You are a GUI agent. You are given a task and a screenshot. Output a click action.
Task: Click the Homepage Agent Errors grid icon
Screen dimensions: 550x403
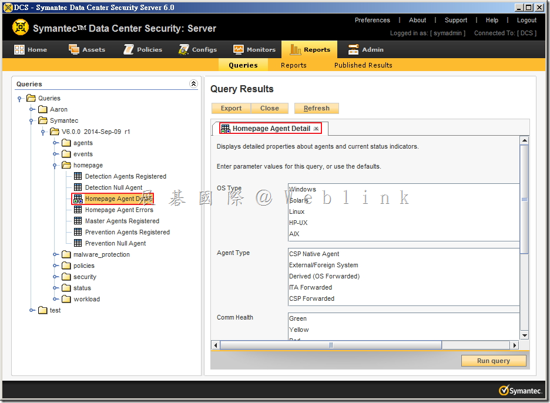78,210
